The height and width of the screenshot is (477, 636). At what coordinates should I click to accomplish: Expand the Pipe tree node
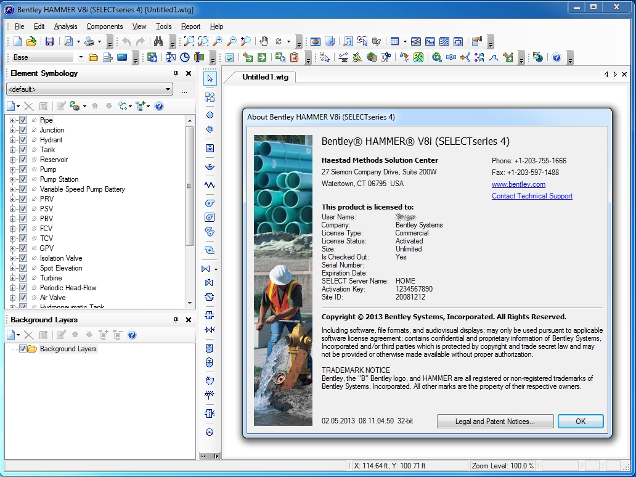pyautogui.click(x=12, y=120)
